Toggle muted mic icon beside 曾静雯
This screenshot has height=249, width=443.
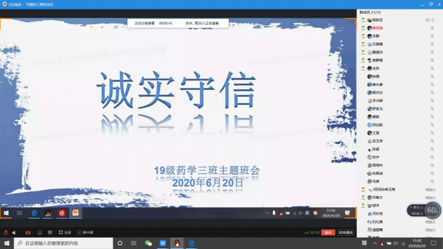click(432, 60)
